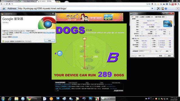Click the GO! button in banner ad
180x101 pixels.
[x=108, y=17]
